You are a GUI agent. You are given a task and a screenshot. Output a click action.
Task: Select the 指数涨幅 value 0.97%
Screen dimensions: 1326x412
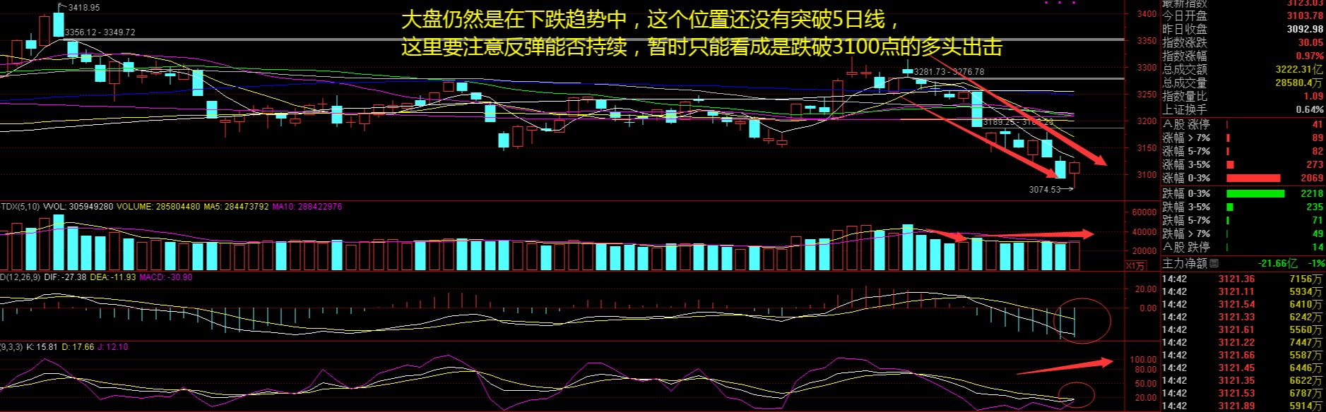coord(1310,56)
